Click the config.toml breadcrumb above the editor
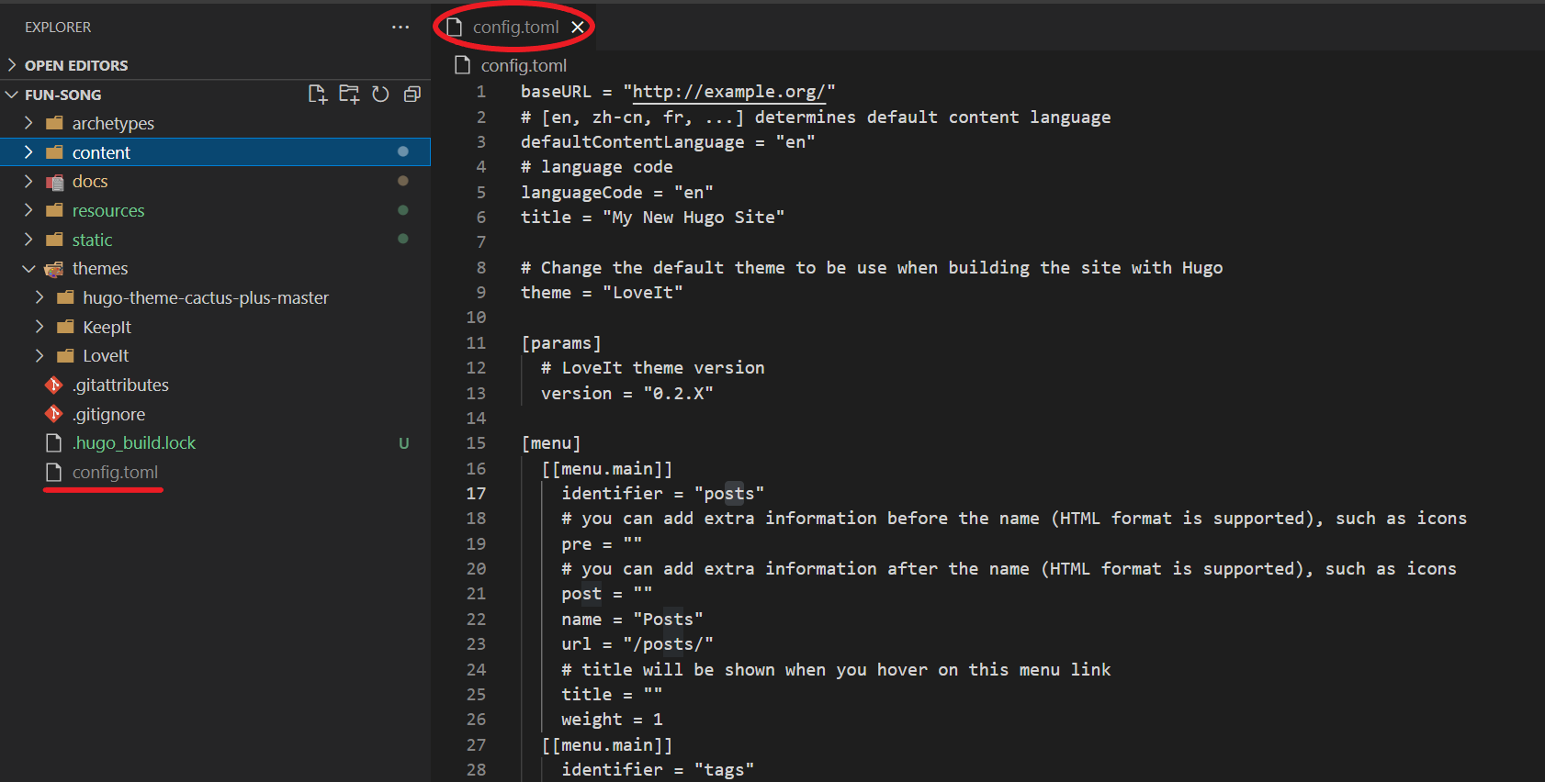Viewport: 1545px width, 782px height. point(524,66)
